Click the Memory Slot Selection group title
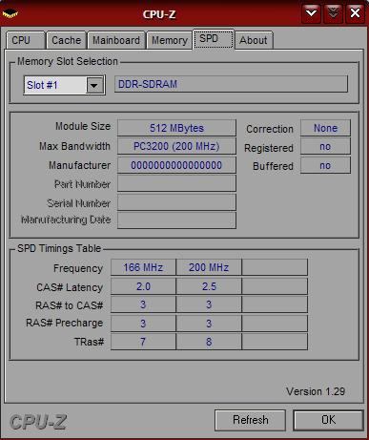 (x=68, y=61)
